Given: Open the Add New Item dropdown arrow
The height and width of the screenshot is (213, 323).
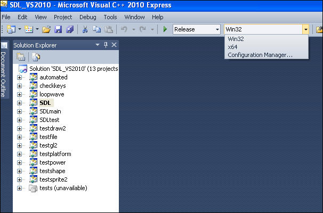Looking at the screenshot, I should tap(37, 29).
